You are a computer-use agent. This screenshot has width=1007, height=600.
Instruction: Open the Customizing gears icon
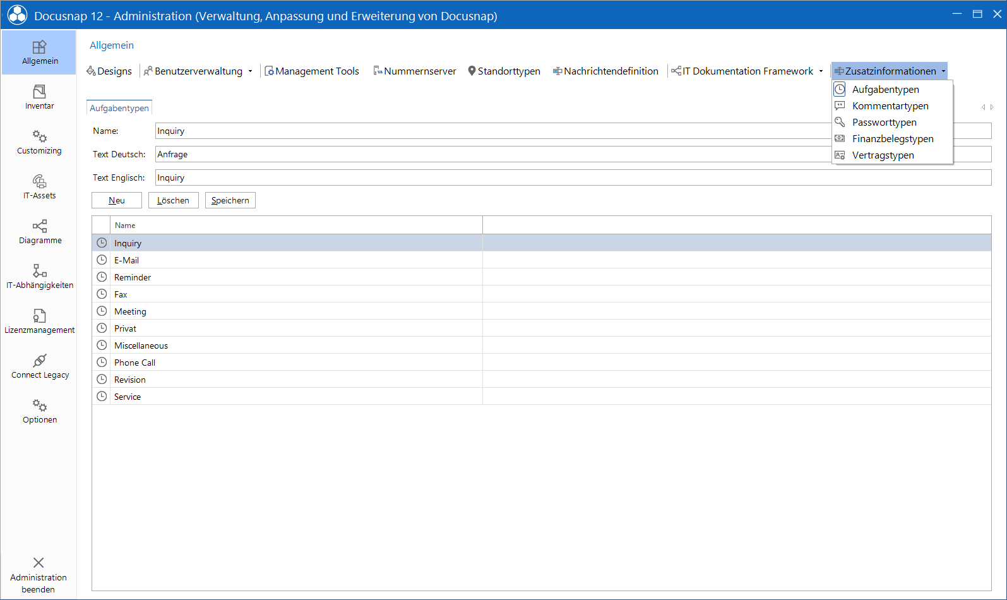39,136
